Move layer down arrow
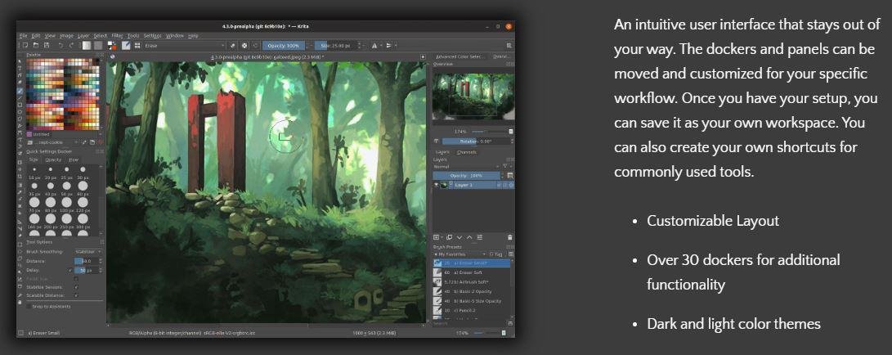 459,237
